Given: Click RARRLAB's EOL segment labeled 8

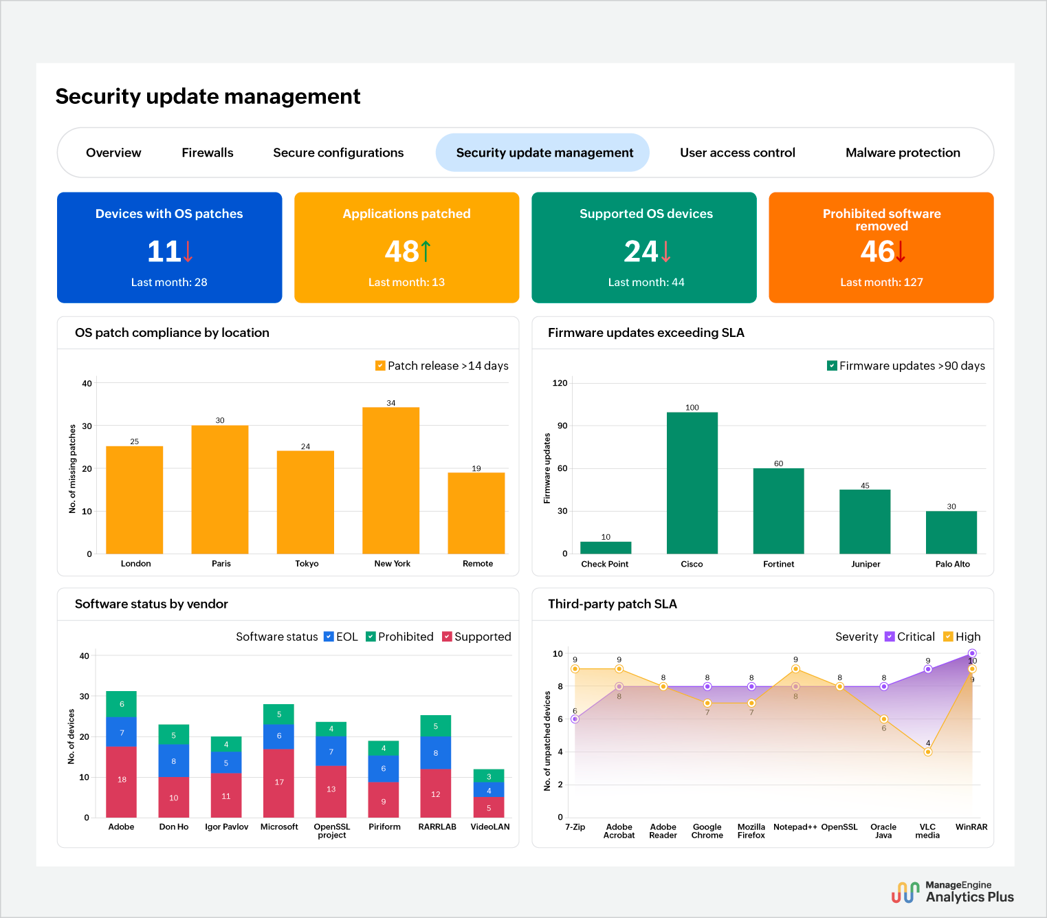Looking at the screenshot, I should (436, 753).
